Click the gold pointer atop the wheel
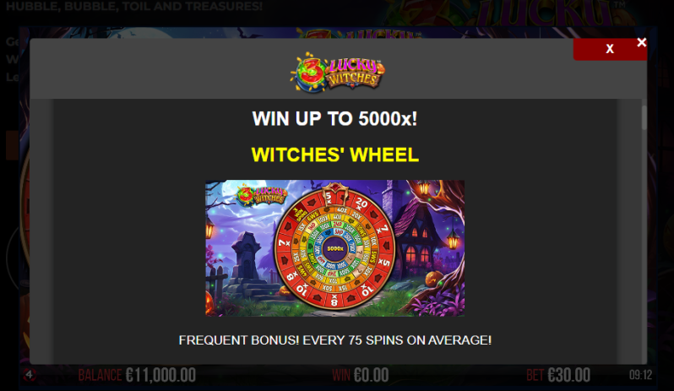 334,191
